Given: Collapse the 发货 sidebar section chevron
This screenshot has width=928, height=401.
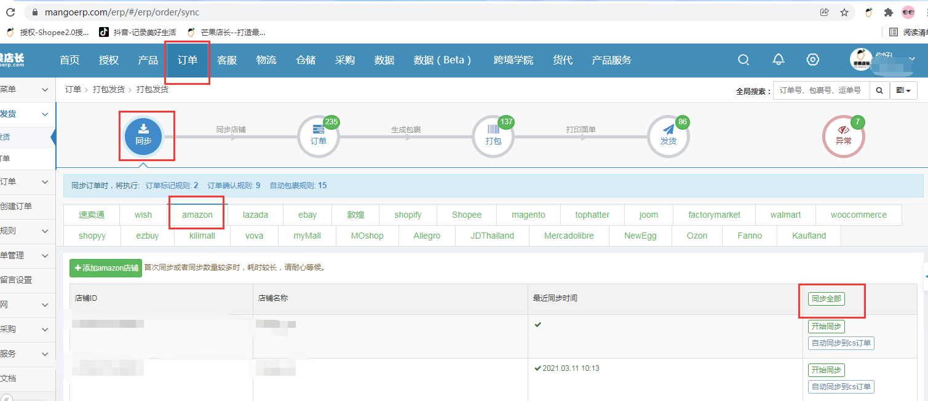Looking at the screenshot, I should point(45,114).
